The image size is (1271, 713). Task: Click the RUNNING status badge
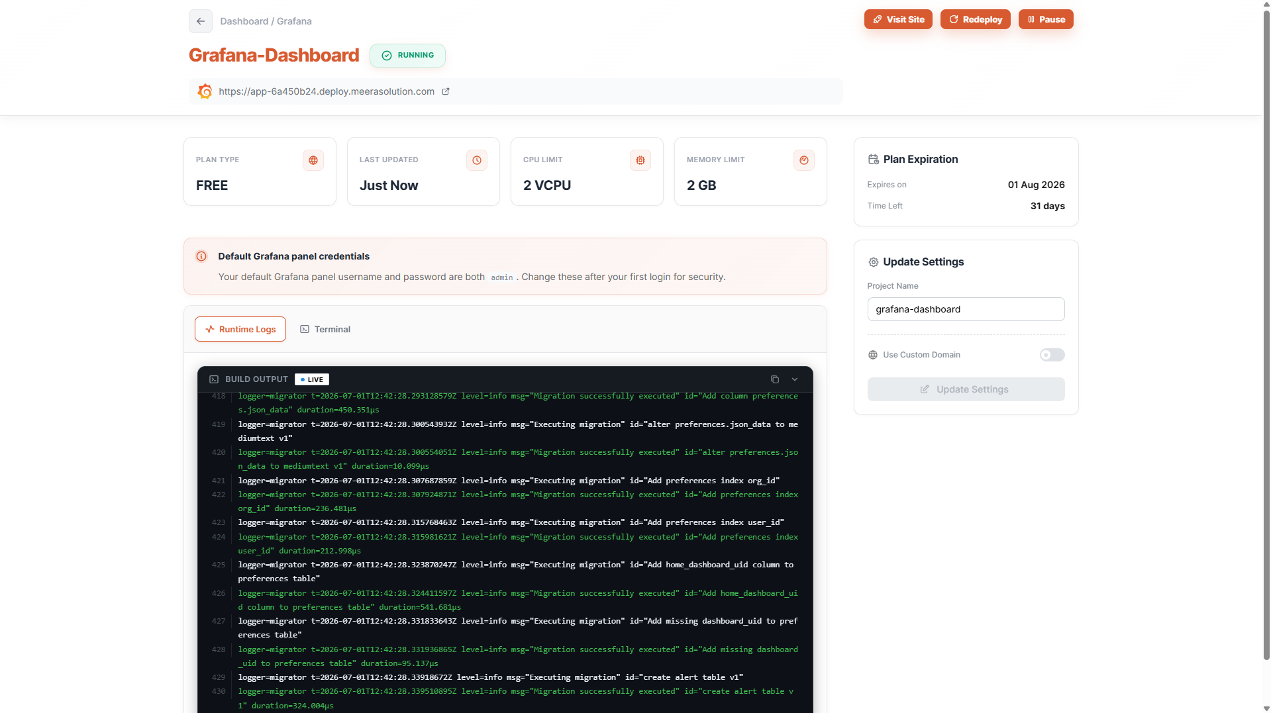[407, 56]
